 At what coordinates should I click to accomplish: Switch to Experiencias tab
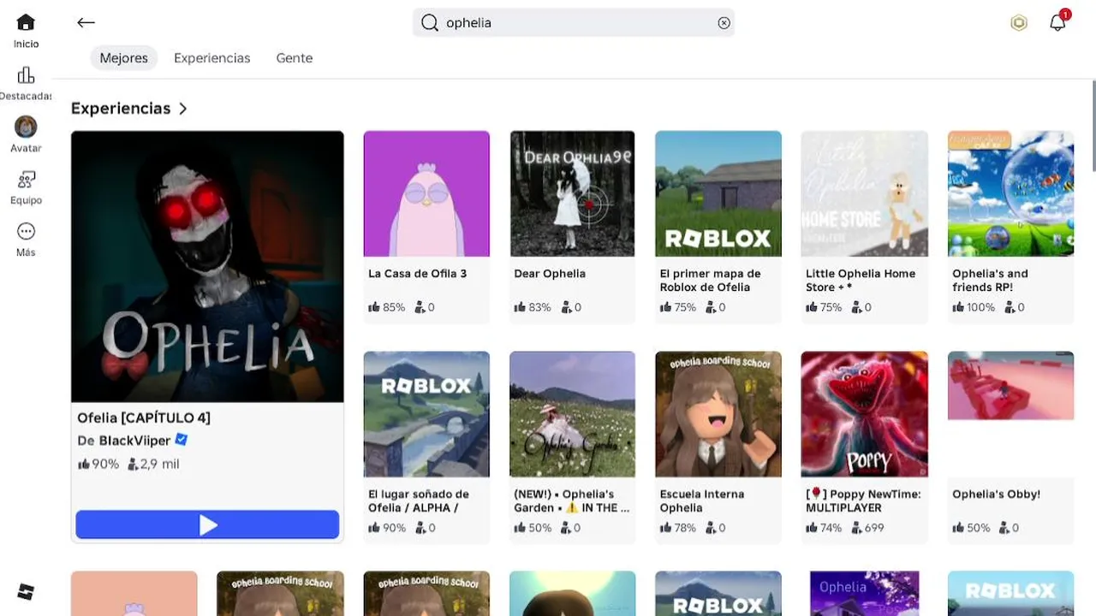coord(212,58)
